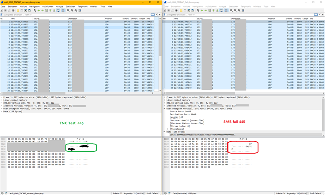Open Bearbeiten menu in left window
325x195 pixels.
12,7
